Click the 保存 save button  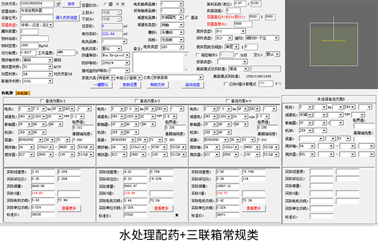tap(71, 4)
